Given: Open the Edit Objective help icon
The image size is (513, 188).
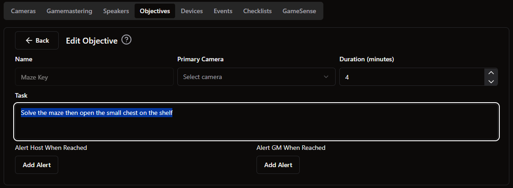Looking at the screenshot, I should 126,40.
